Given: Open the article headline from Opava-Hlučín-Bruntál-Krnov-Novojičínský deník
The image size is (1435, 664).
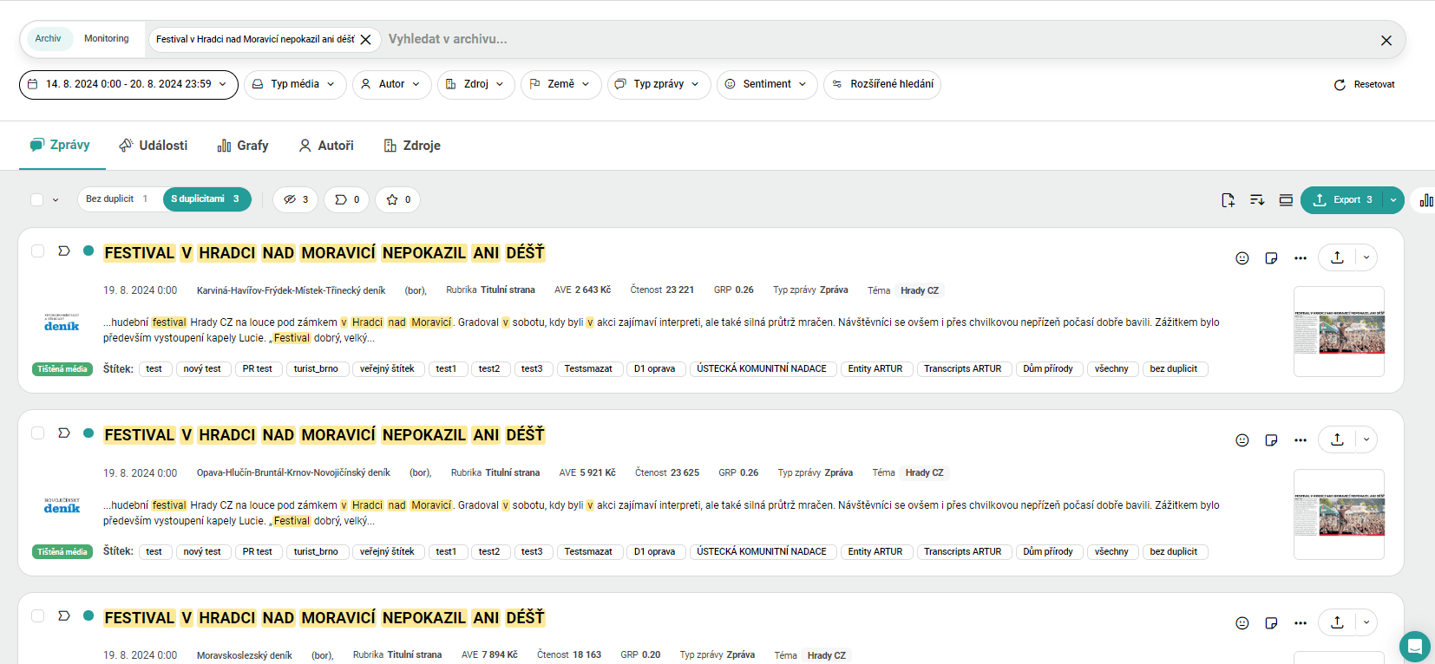Looking at the screenshot, I should click(x=324, y=435).
